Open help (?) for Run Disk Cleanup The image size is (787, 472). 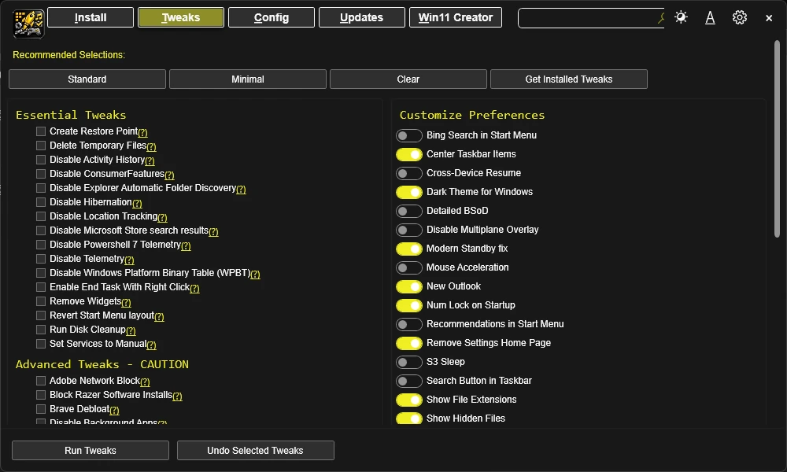(131, 330)
